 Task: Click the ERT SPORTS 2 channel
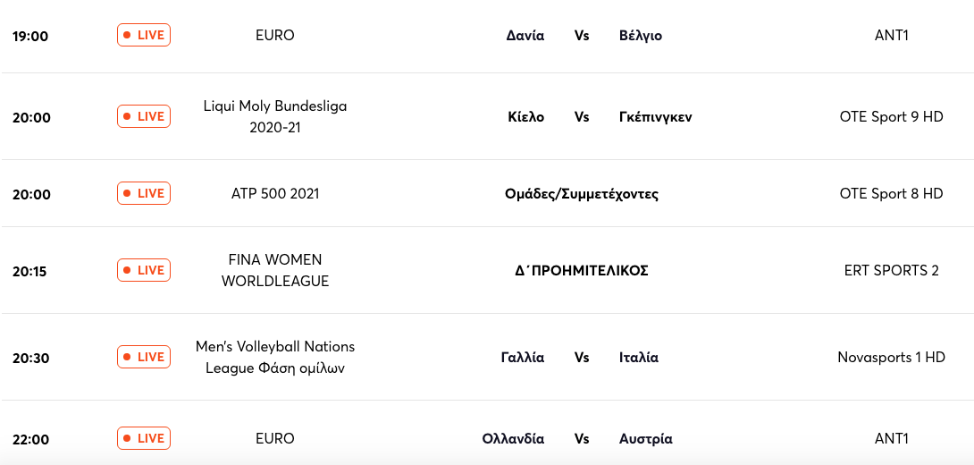892,270
